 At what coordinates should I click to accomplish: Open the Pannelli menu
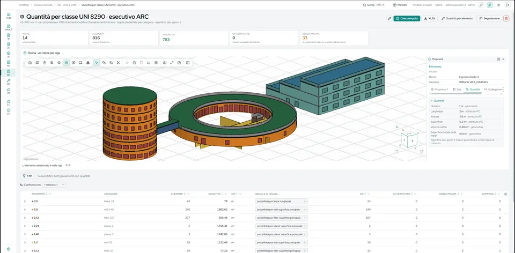400,5
